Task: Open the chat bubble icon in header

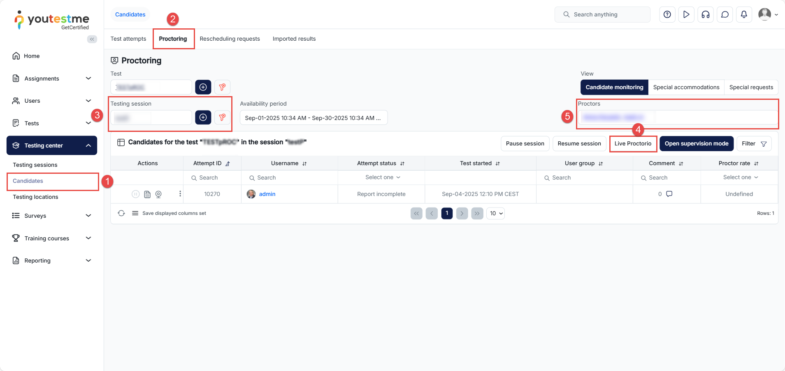Action: (x=725, y=14)
